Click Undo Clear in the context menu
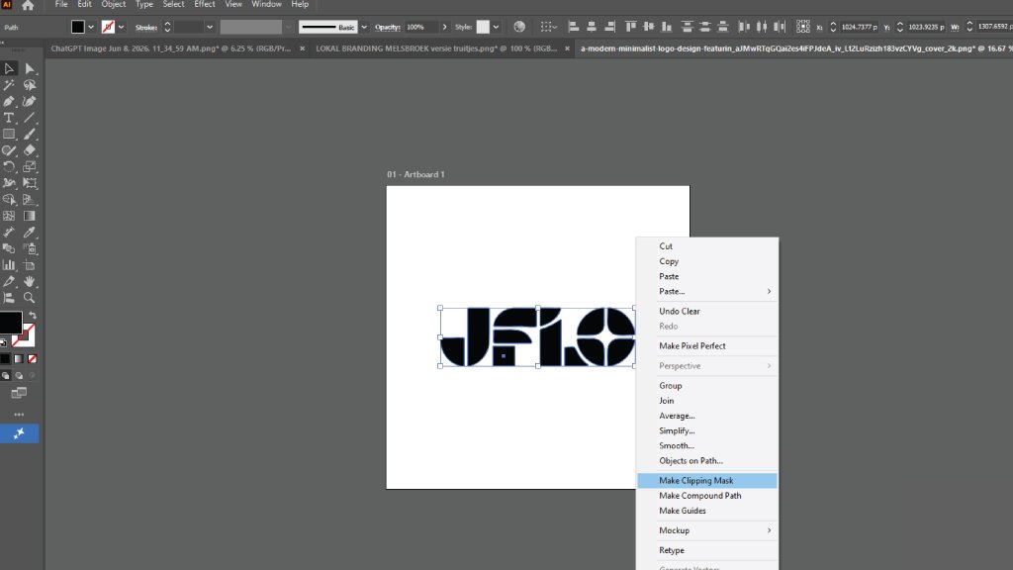The height and width of the screenshot is (570, 1013). 707,312
